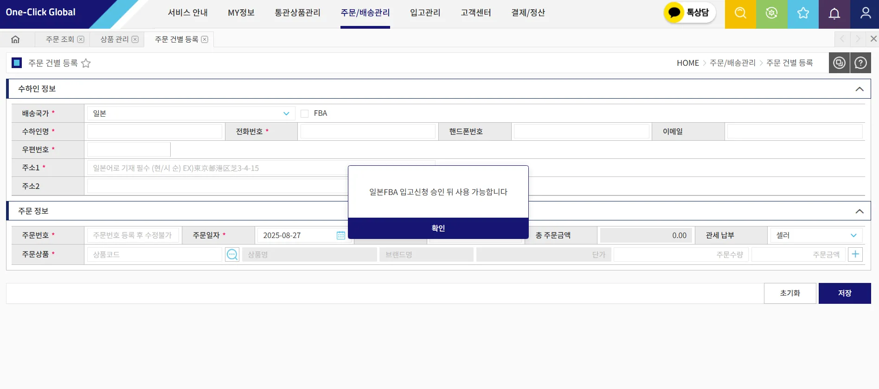The width and height of the screenshot is (879, 389).
Task: Close the 주문 조회 tab
Action: point(81,39)
